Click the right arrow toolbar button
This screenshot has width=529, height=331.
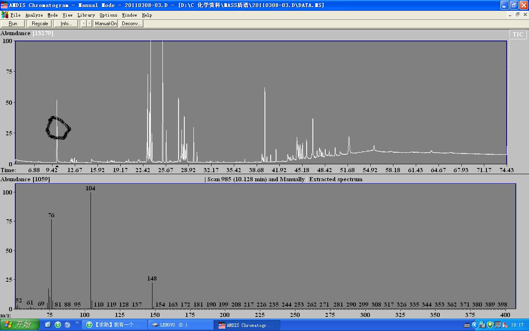pyautogui.click(x=89, y=24)
